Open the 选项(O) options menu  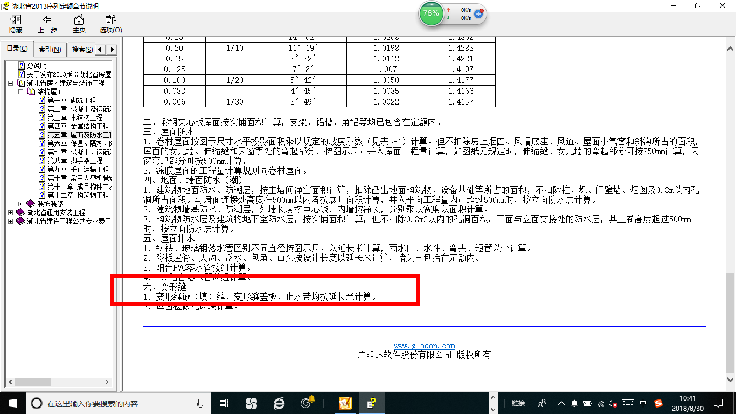110,24
